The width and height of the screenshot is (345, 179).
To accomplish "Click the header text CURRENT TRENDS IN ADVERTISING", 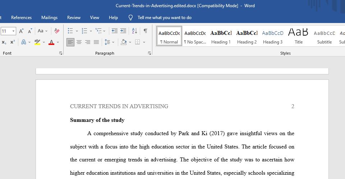I will tap(119, 106).
